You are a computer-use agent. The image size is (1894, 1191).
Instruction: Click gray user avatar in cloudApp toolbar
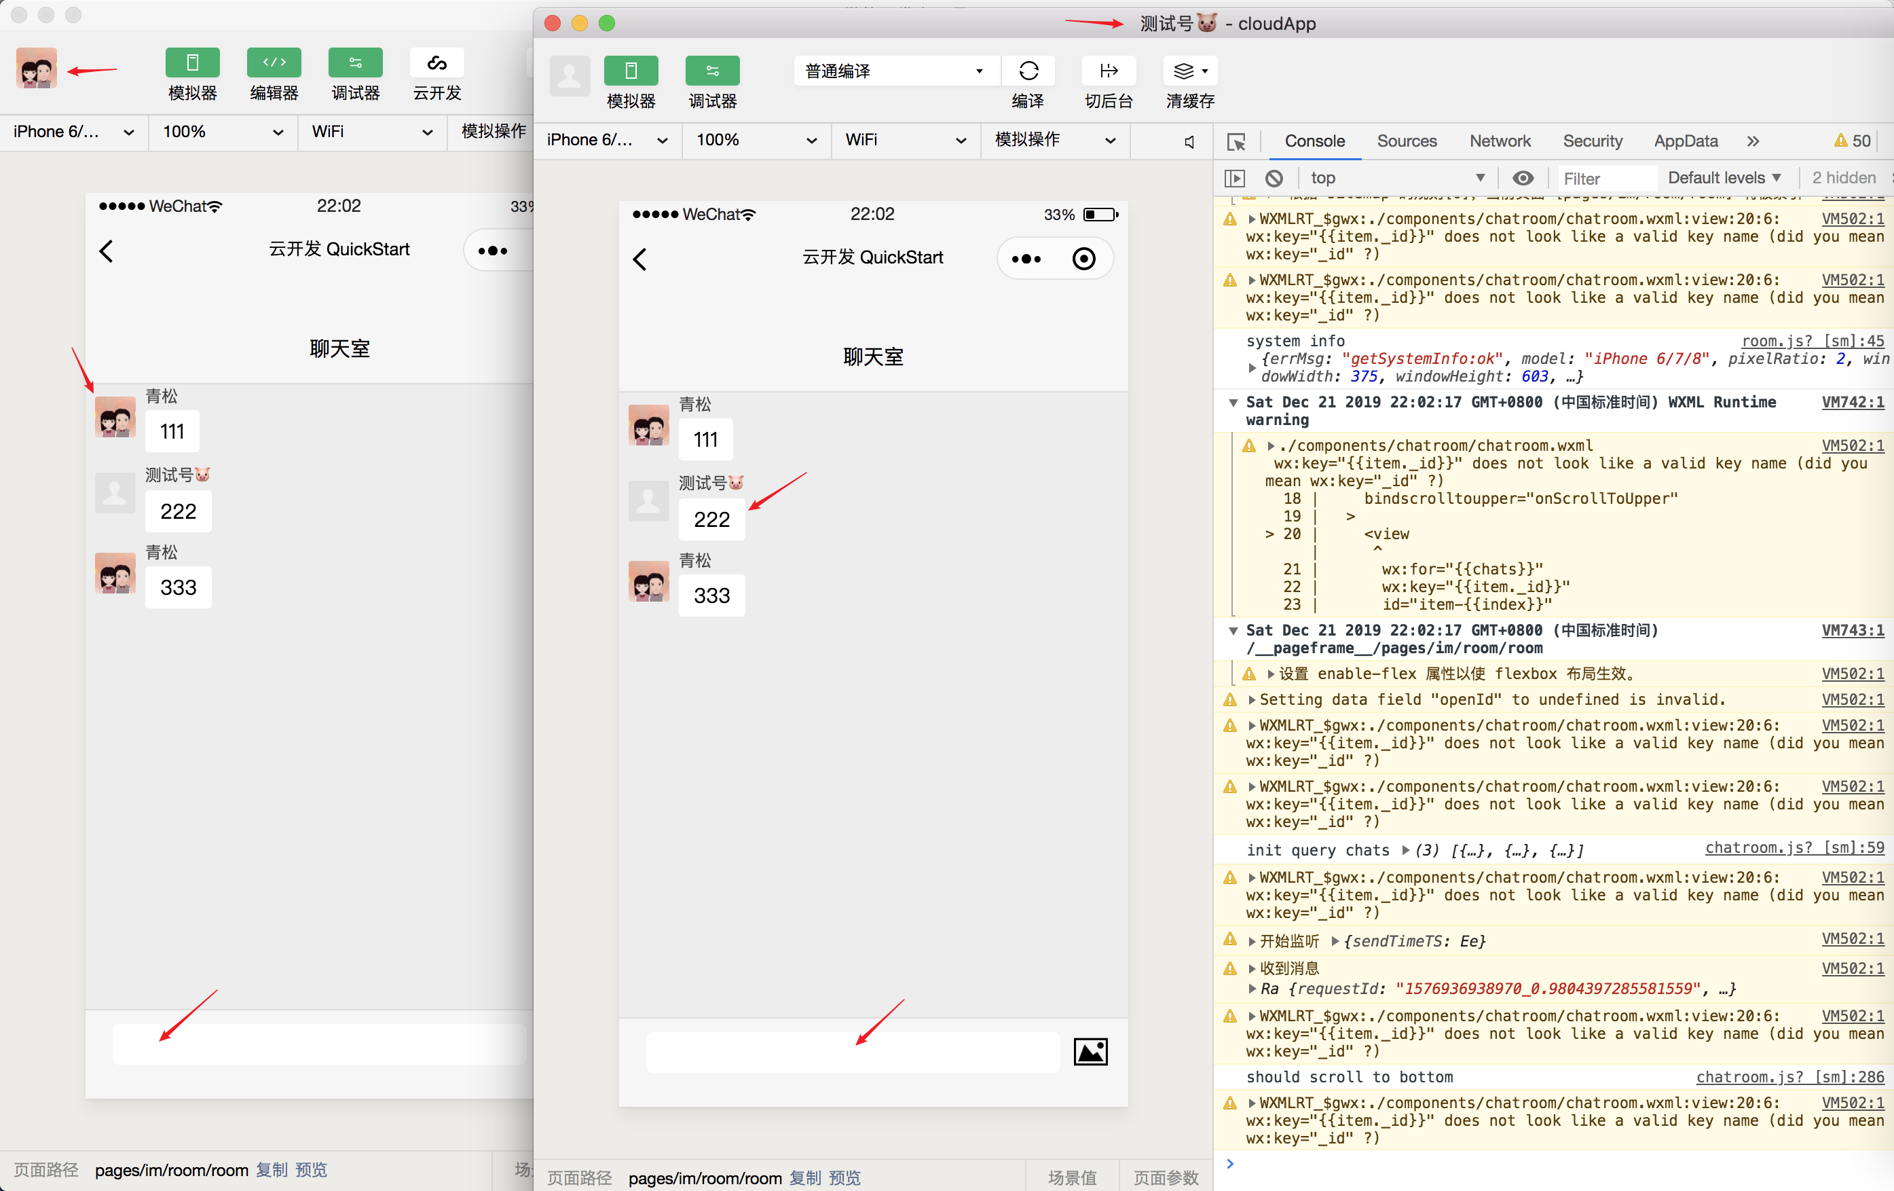pos(570,75)
